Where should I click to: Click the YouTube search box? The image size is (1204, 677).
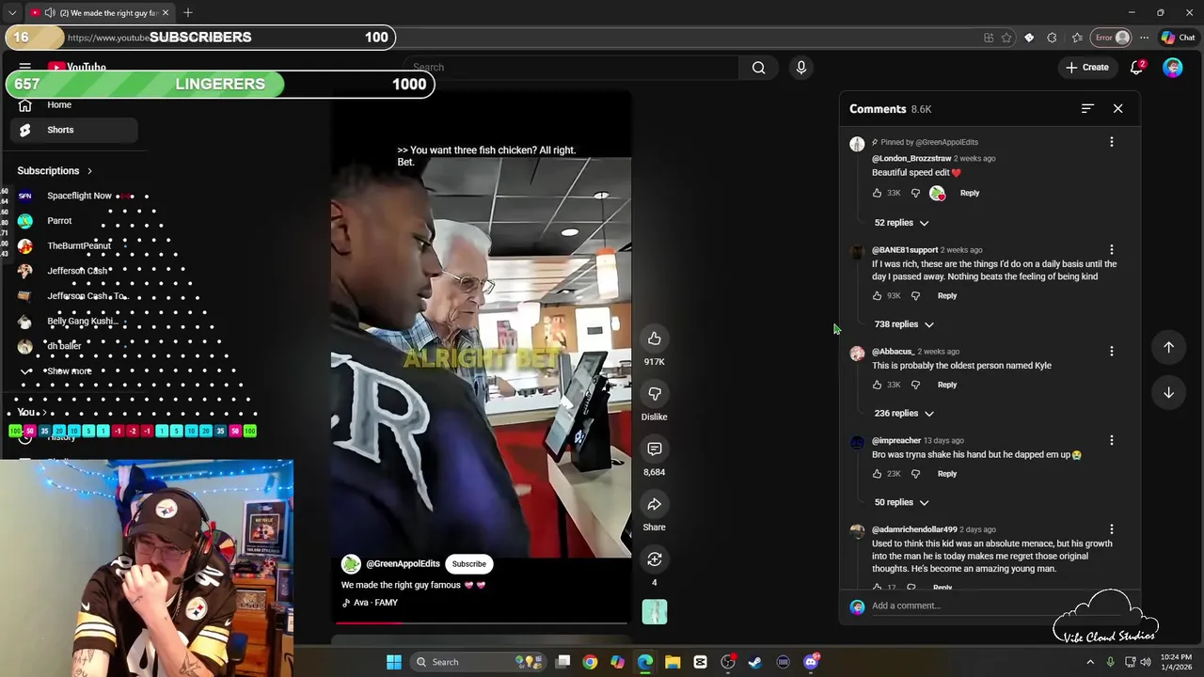572,68
